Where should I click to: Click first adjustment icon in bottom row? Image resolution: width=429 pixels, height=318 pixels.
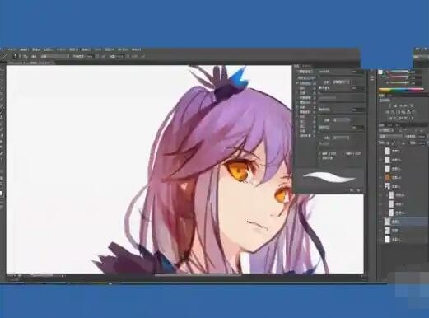click(390, 119)
